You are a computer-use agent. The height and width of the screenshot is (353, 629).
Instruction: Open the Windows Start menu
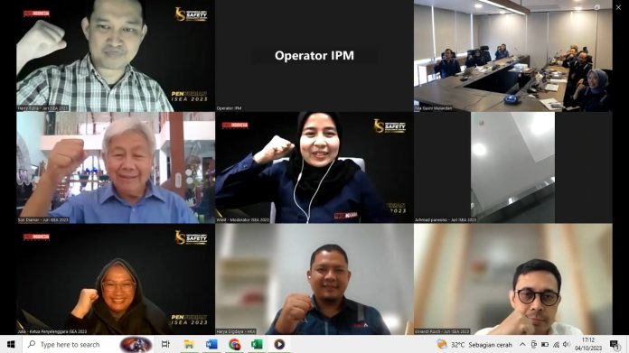(11, 344)
